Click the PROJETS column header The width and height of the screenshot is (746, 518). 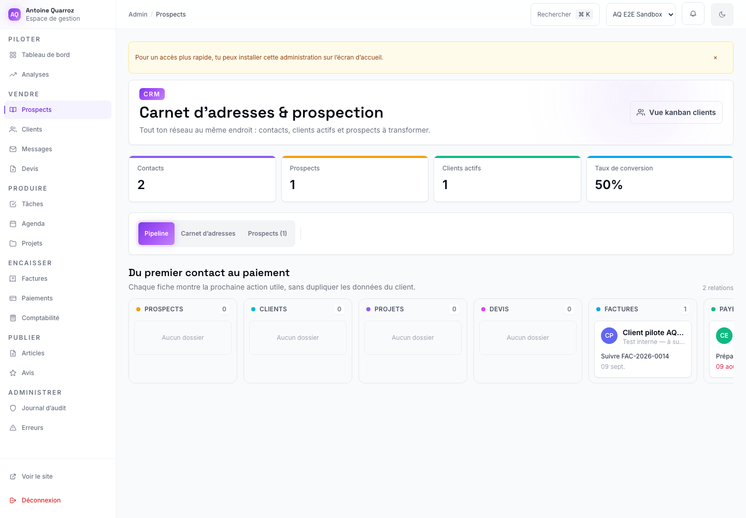coord(413,309)
